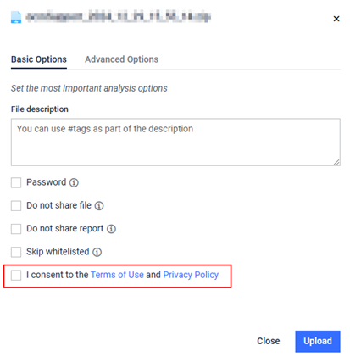Viewport: 350px width, 357px height.
Task: Click info icon beside Skip whitelisted
Action: 97,252
